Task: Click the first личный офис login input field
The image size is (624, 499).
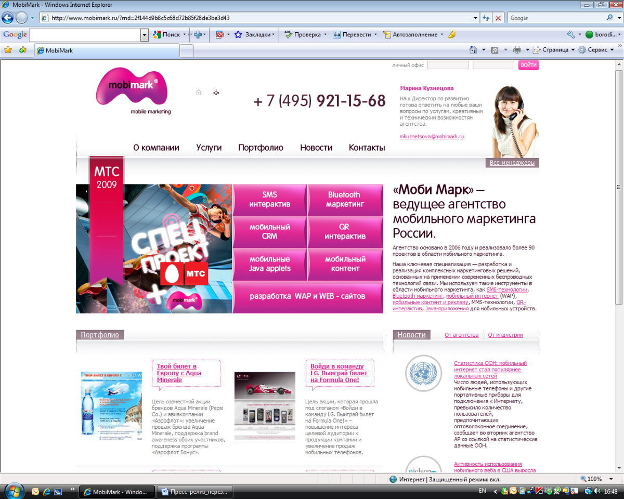Action: click(x=448, y=65)
